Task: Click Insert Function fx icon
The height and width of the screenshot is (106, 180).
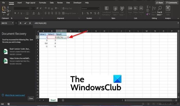Action: click(x=30, y=23)
